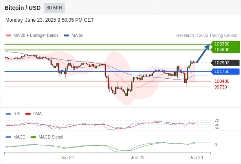Click the MA 20 + Bollinger Bands legend swatch
Screen dimensions: 241x164
8,36
